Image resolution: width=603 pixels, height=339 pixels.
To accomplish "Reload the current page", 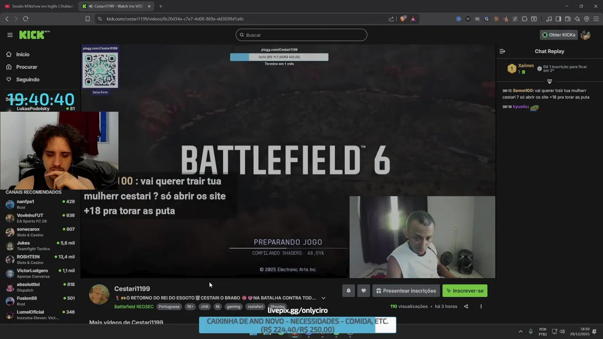I will (x=25, y=19).
